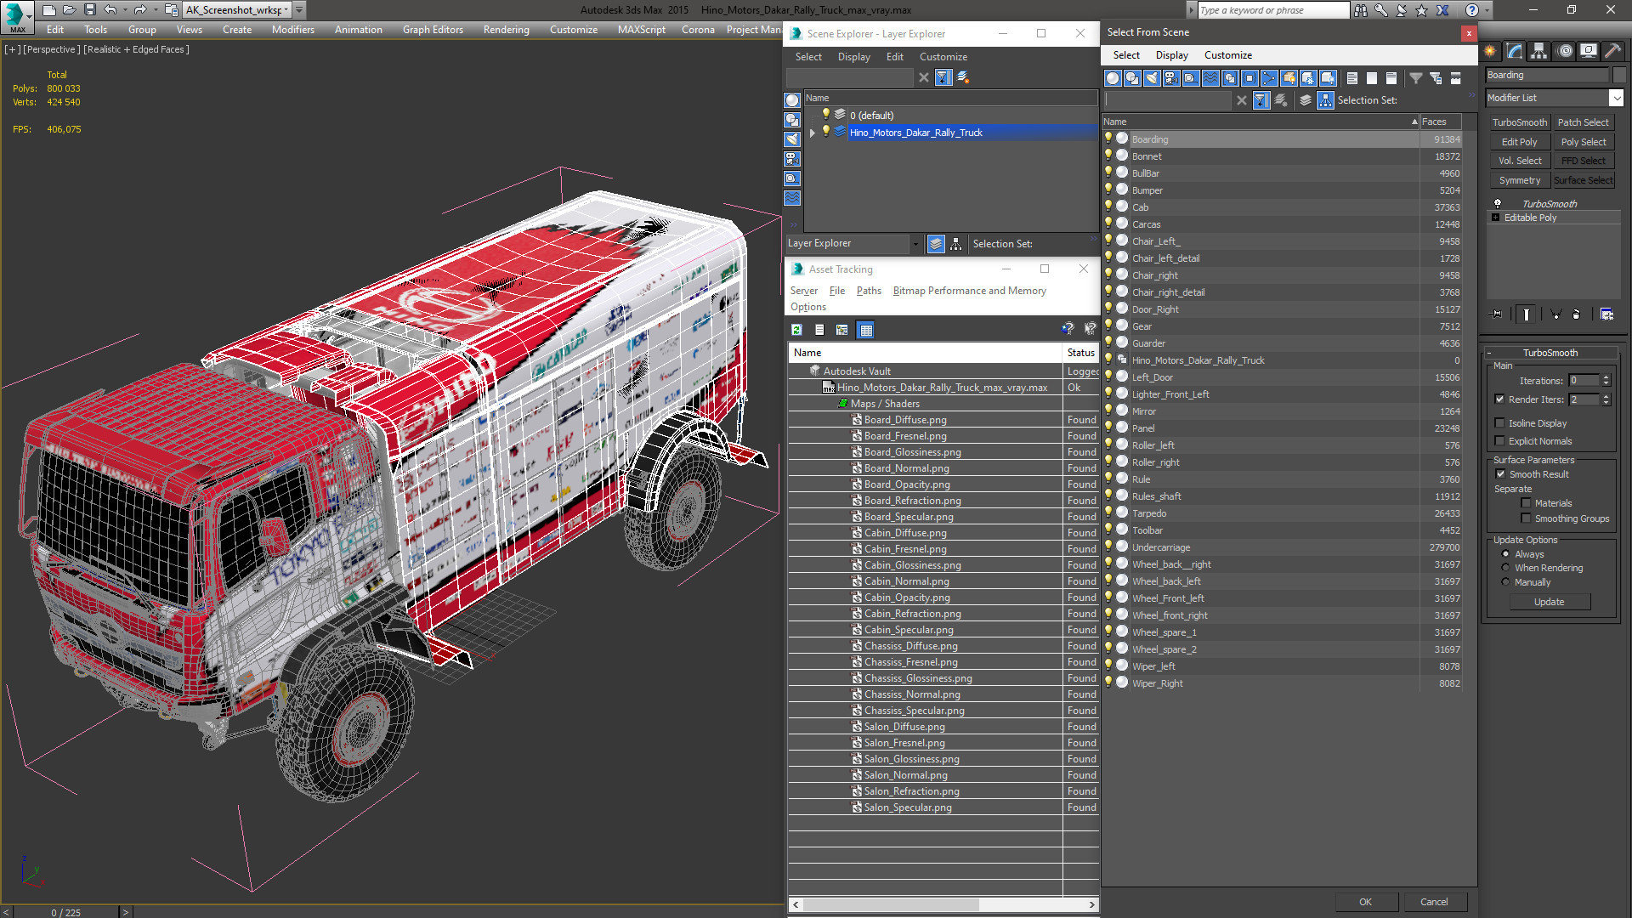Open Display menu in Scene Explorer
Image resolution: width=1632 pixels, height=918 pixels.
[853, 57]
